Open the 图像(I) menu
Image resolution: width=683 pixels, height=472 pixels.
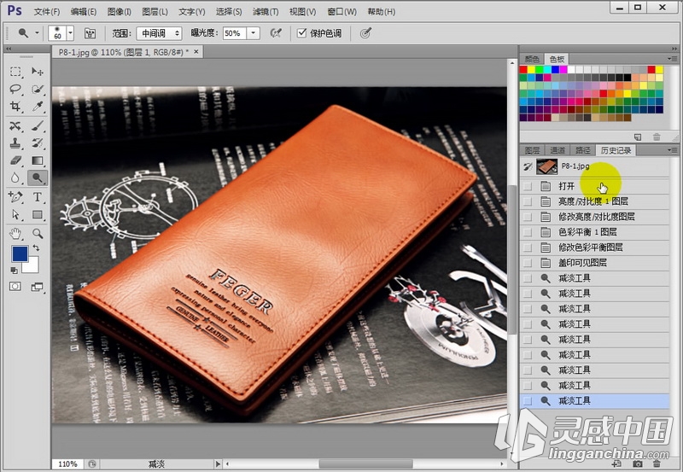119,11
